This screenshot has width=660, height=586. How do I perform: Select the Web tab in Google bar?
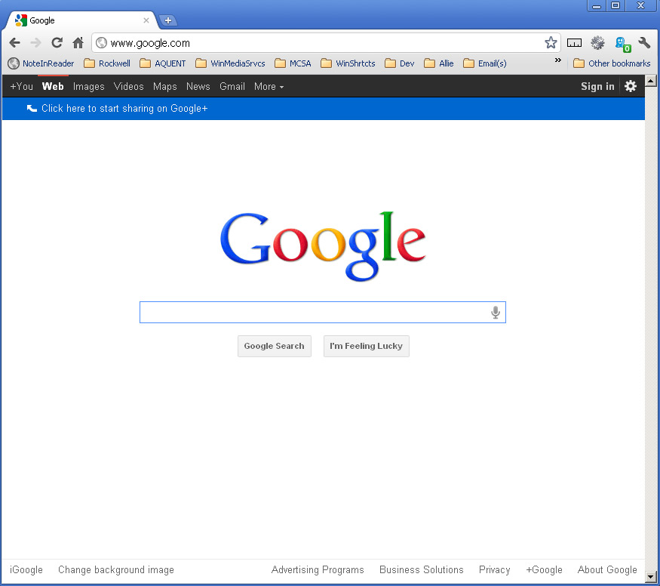(x=53, y=86)
